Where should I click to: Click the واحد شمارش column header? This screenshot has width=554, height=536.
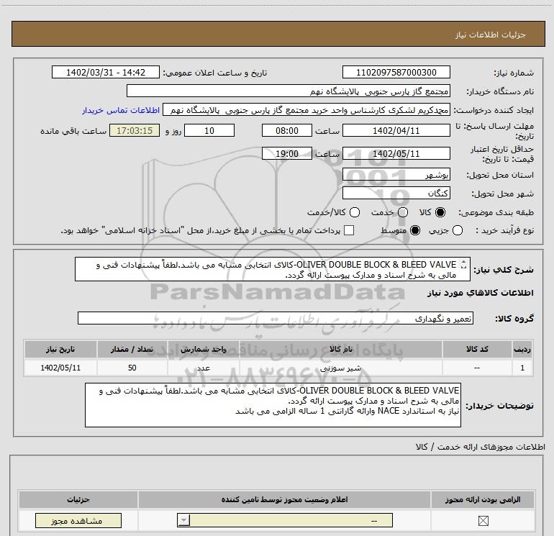tap(204, 349)
